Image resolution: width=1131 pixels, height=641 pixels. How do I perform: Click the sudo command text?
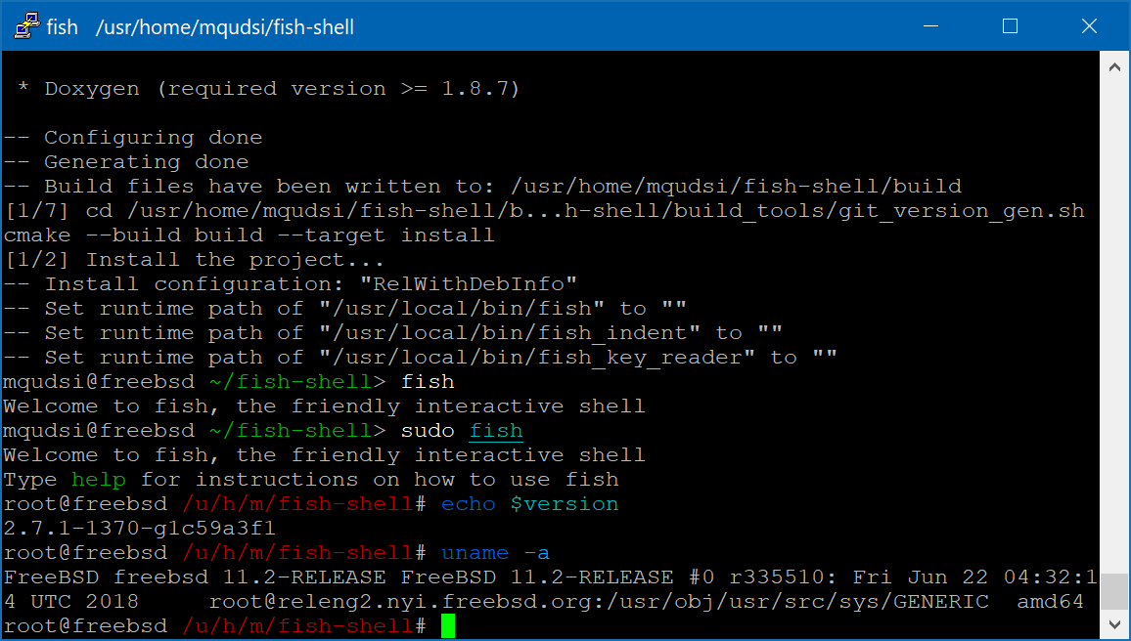(427, 430)
